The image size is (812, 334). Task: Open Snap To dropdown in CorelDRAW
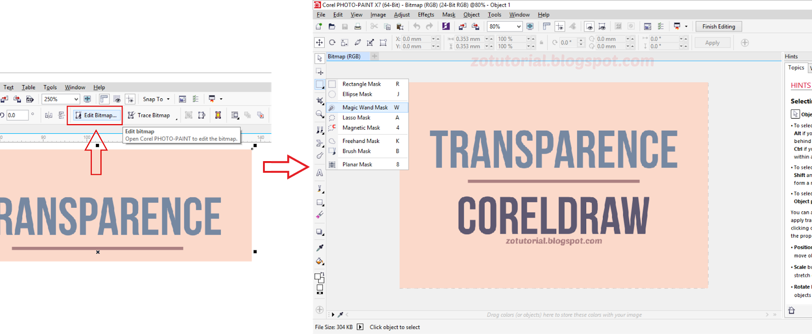coord(156,99)
